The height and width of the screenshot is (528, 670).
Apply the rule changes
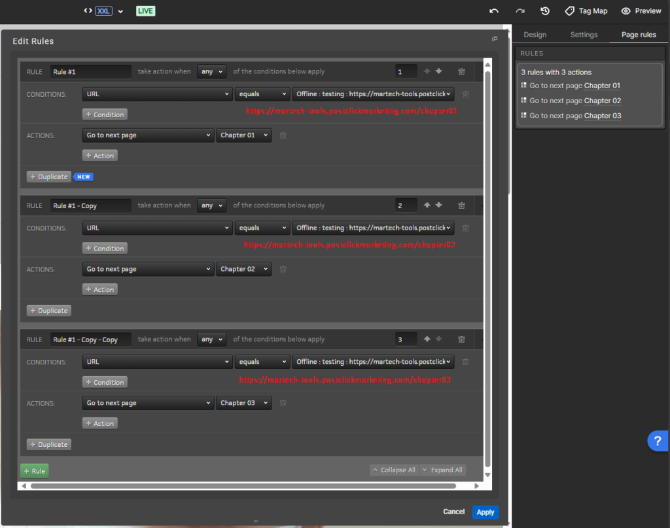click(x=485, y=512)
